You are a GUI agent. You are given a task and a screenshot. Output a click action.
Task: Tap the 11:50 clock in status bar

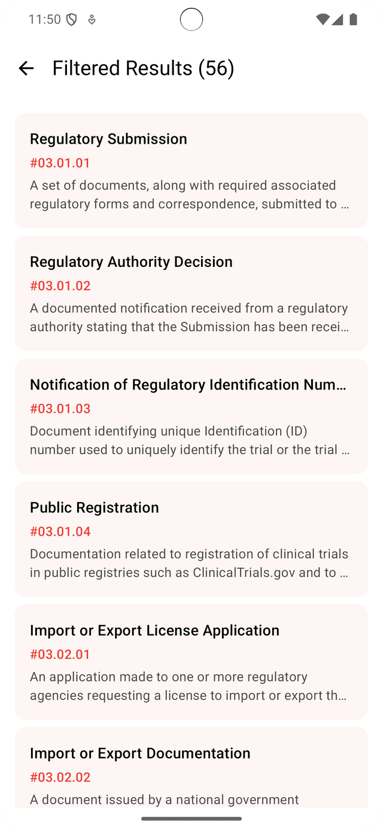[x=44, y=20]
